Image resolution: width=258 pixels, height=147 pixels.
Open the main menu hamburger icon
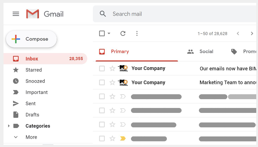[x=16, y=14]
